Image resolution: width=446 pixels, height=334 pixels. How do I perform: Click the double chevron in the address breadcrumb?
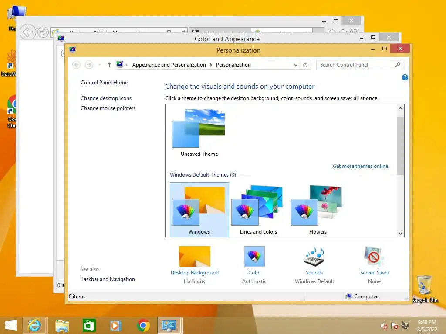127,65
